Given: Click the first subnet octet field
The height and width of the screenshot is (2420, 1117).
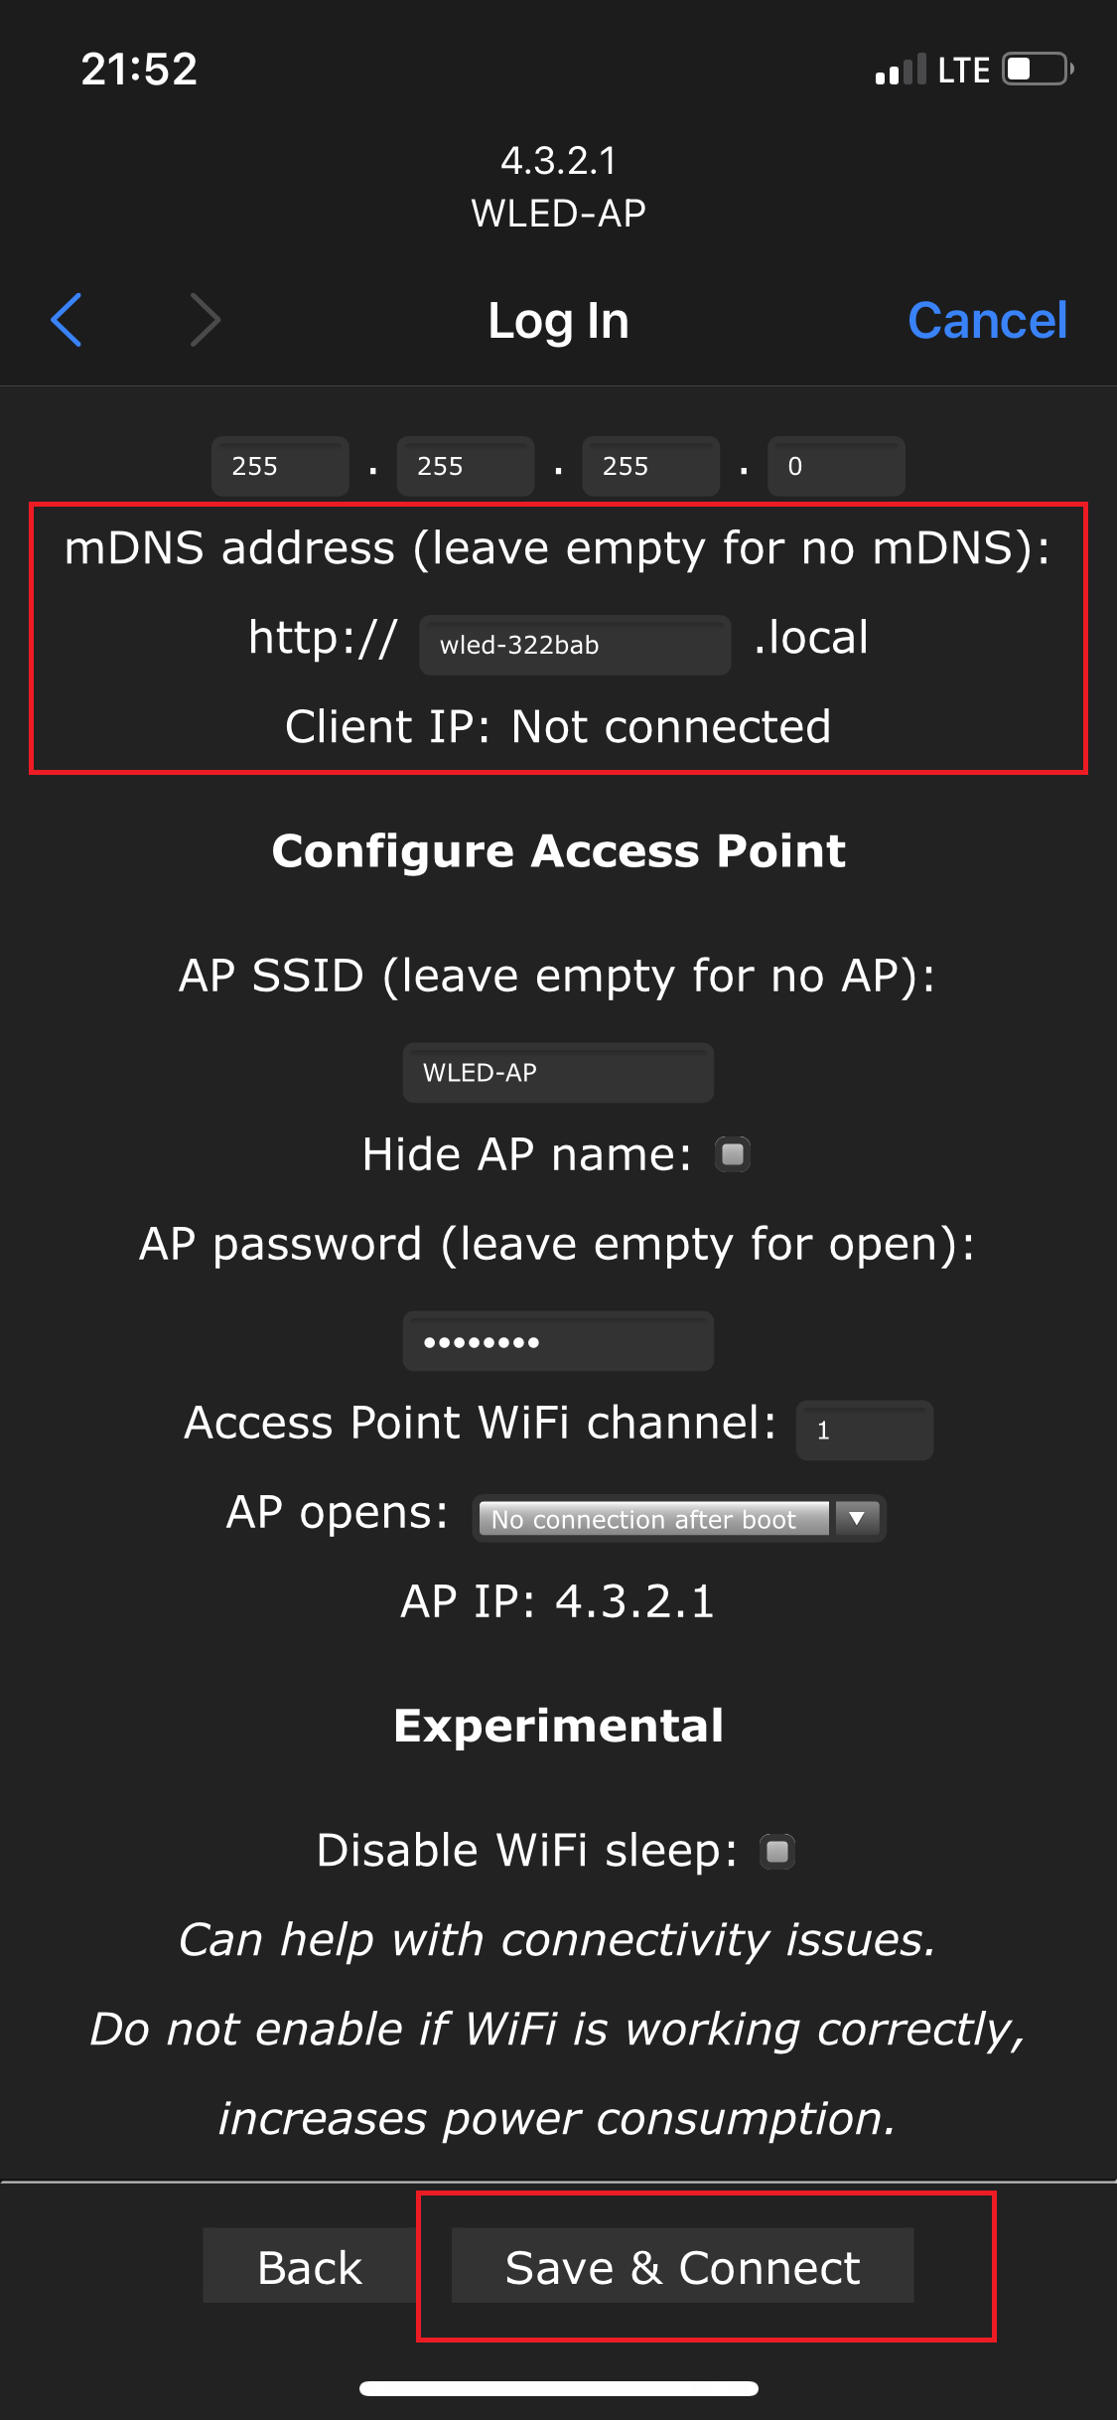Looking at the screenshot, I should (x=280, y=466).
